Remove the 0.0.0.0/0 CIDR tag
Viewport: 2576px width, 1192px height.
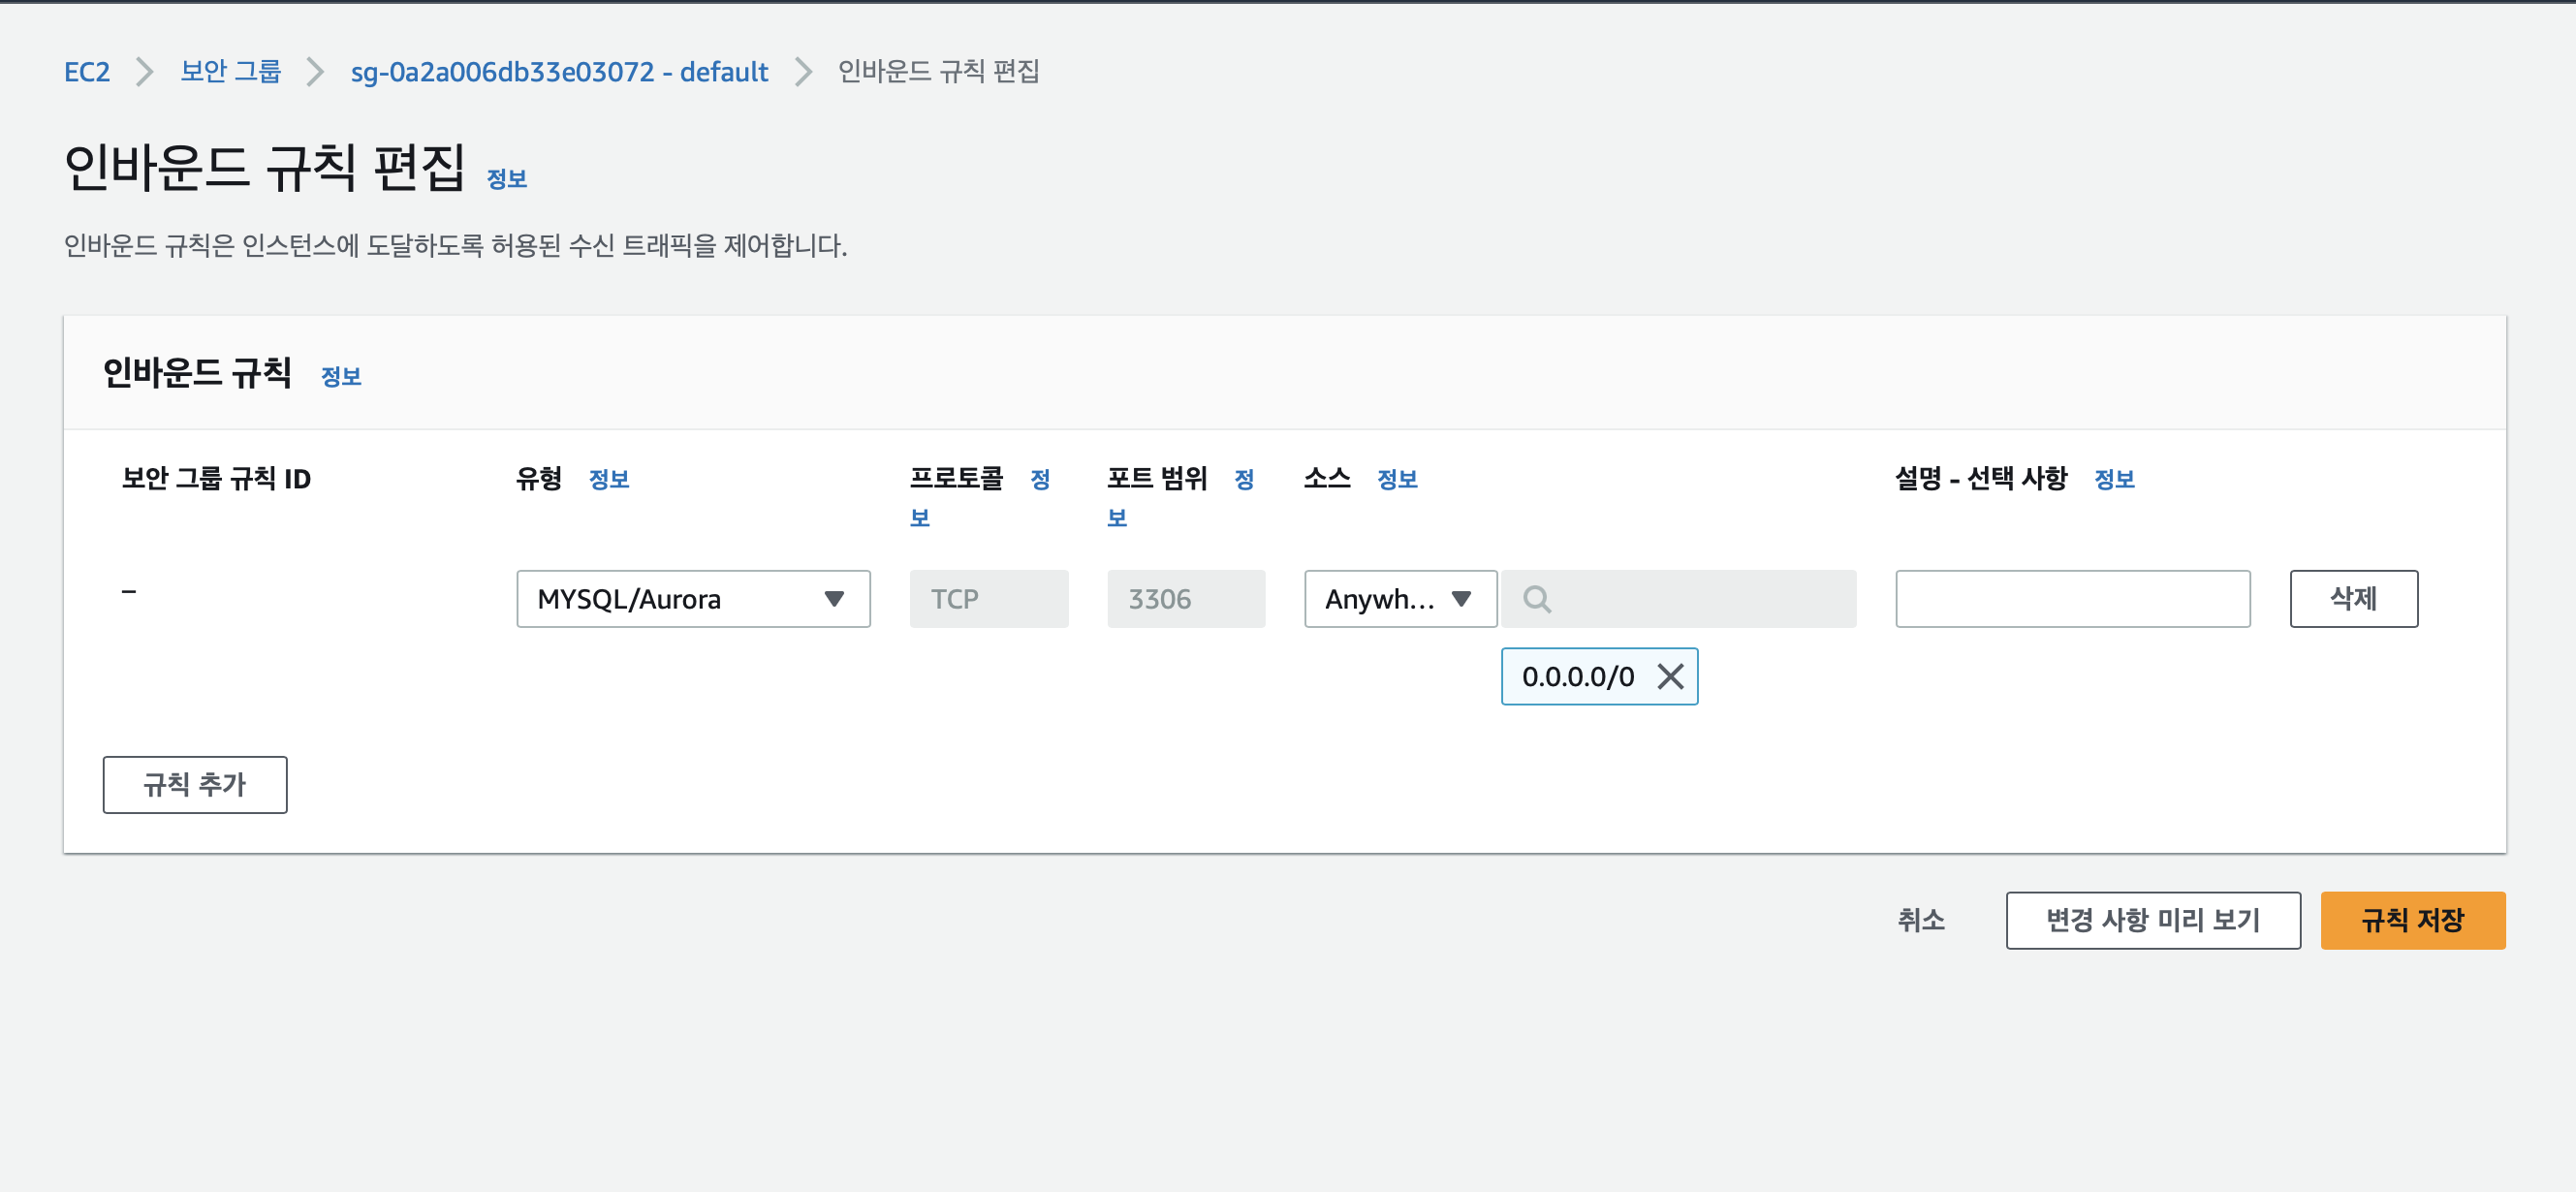pyautogui.click(x=1670, y=677)
